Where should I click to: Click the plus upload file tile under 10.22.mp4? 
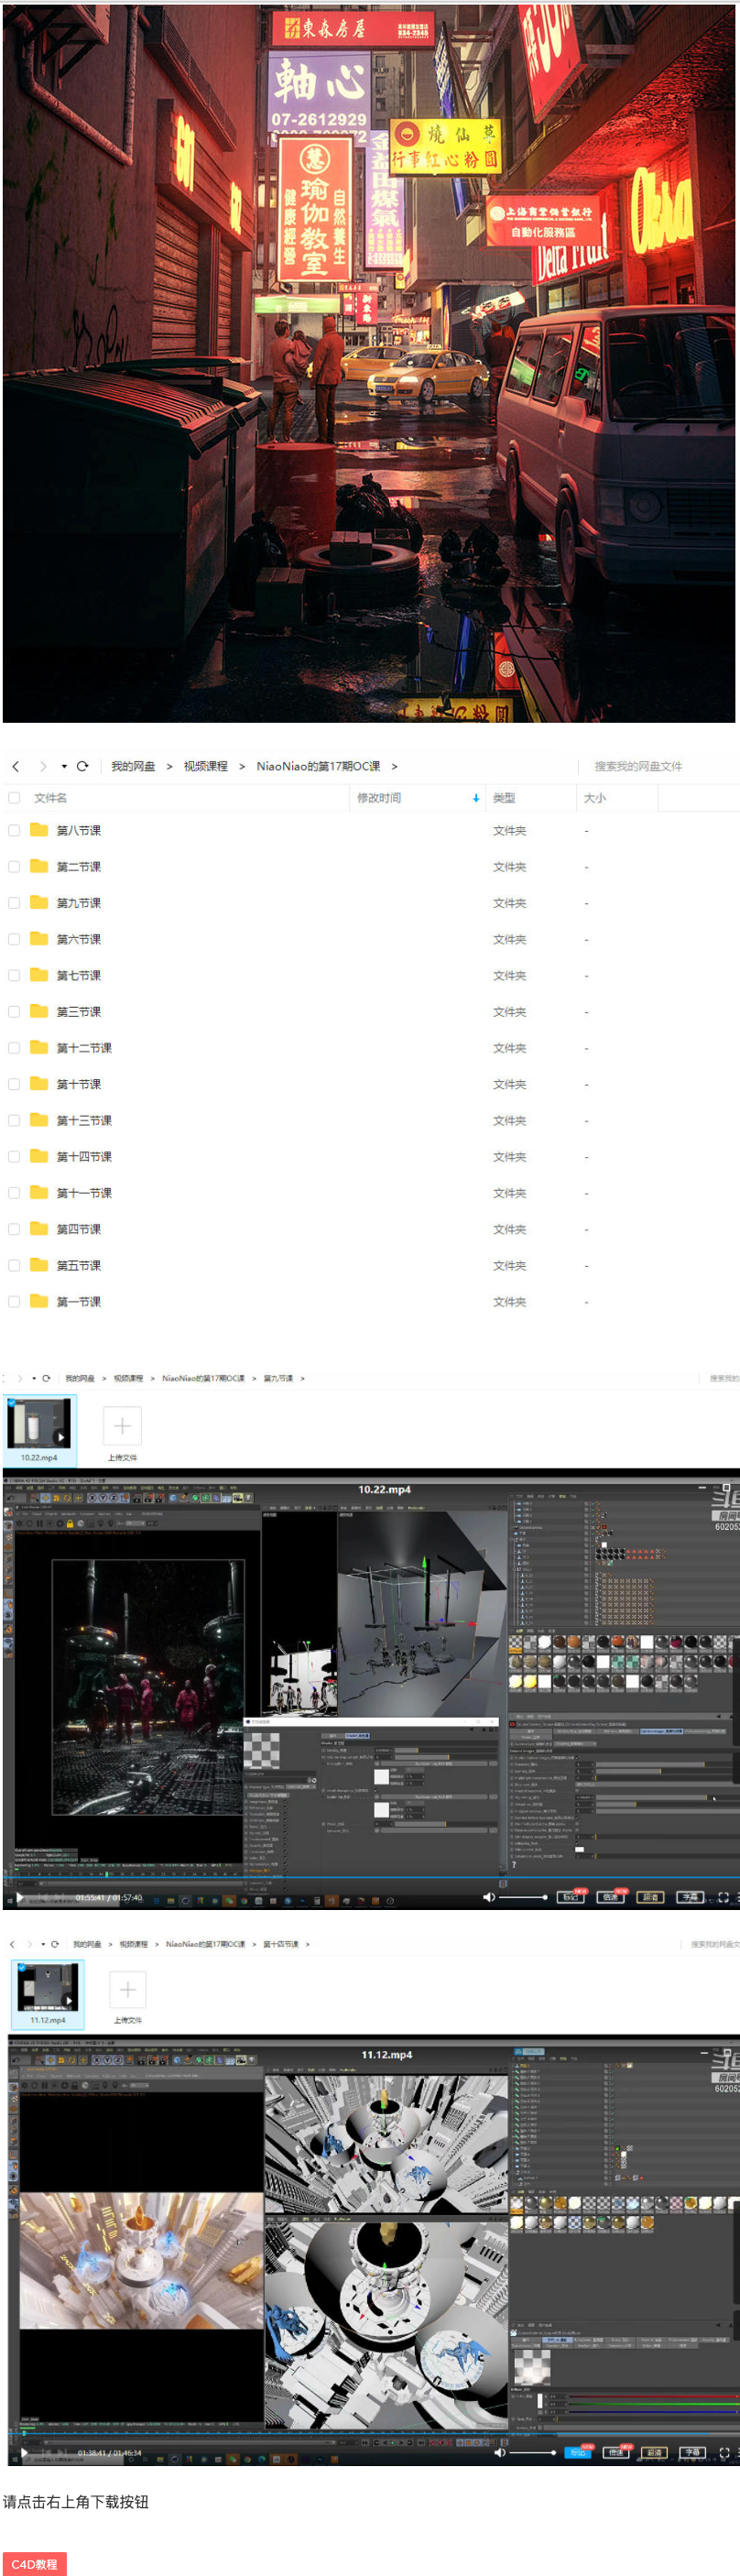pyautogui.click(x=122, y=1426)
